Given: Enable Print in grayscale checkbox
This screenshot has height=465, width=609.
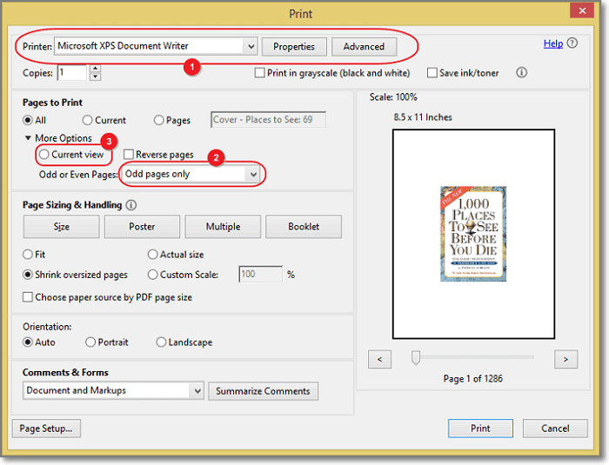Looking at the screenshot, I should [260, 73].
